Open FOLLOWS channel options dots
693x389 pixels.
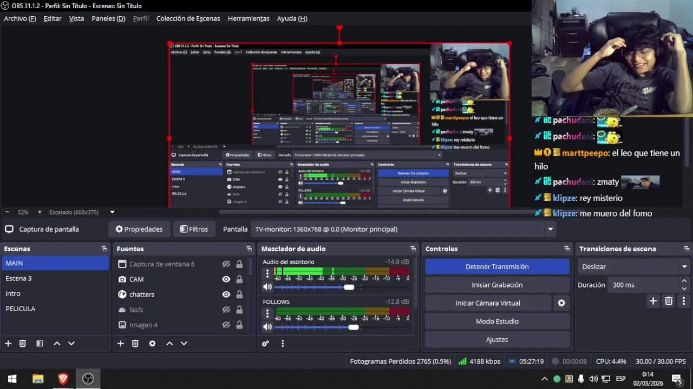267,313
